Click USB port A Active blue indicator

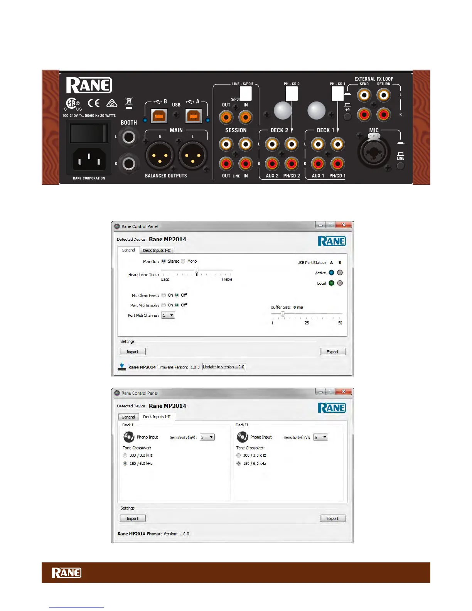tap(331, 273)
